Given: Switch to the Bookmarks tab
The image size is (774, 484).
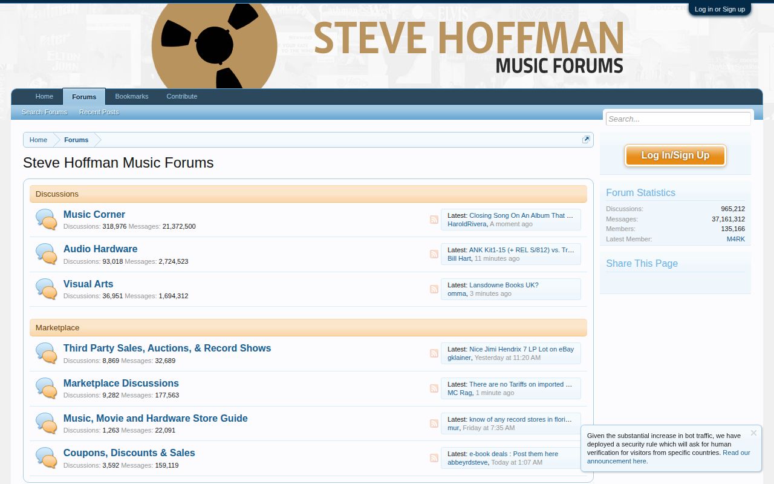Looking at the screenshot, I should point(131,96).
